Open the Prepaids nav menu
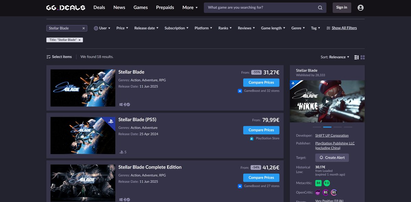This screenshot has height=202, width=411. [165, 8]
